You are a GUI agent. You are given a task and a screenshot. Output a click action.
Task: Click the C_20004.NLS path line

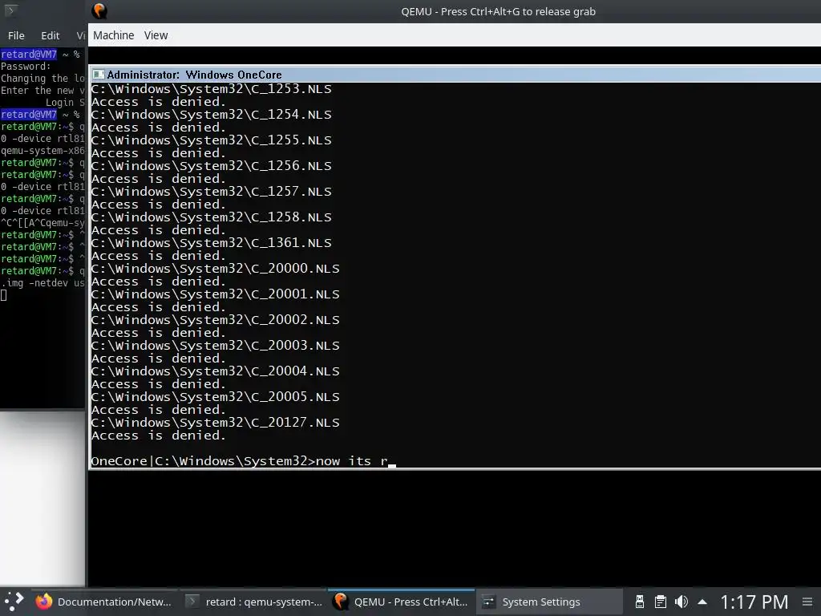[x=215, y=371]
